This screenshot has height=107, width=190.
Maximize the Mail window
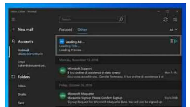[168, 11]
